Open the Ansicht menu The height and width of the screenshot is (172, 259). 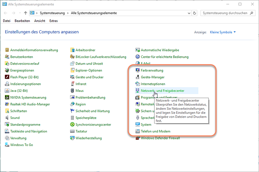click(40, 21)
